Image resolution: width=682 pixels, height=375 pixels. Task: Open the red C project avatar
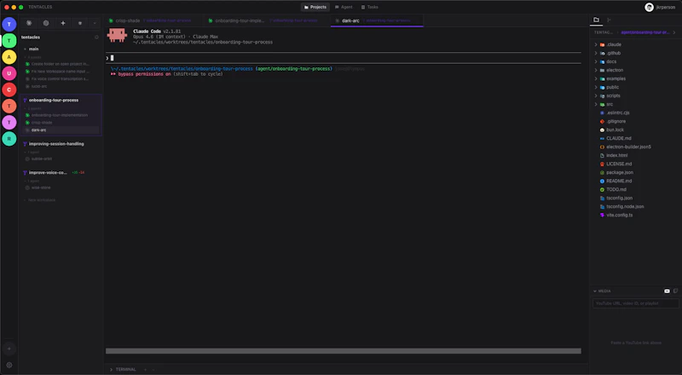[x=9, y=89]
